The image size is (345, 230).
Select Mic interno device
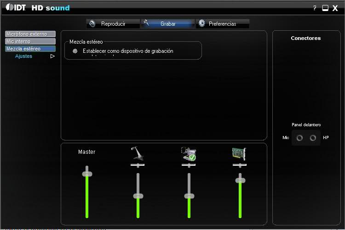coord(30,41)
